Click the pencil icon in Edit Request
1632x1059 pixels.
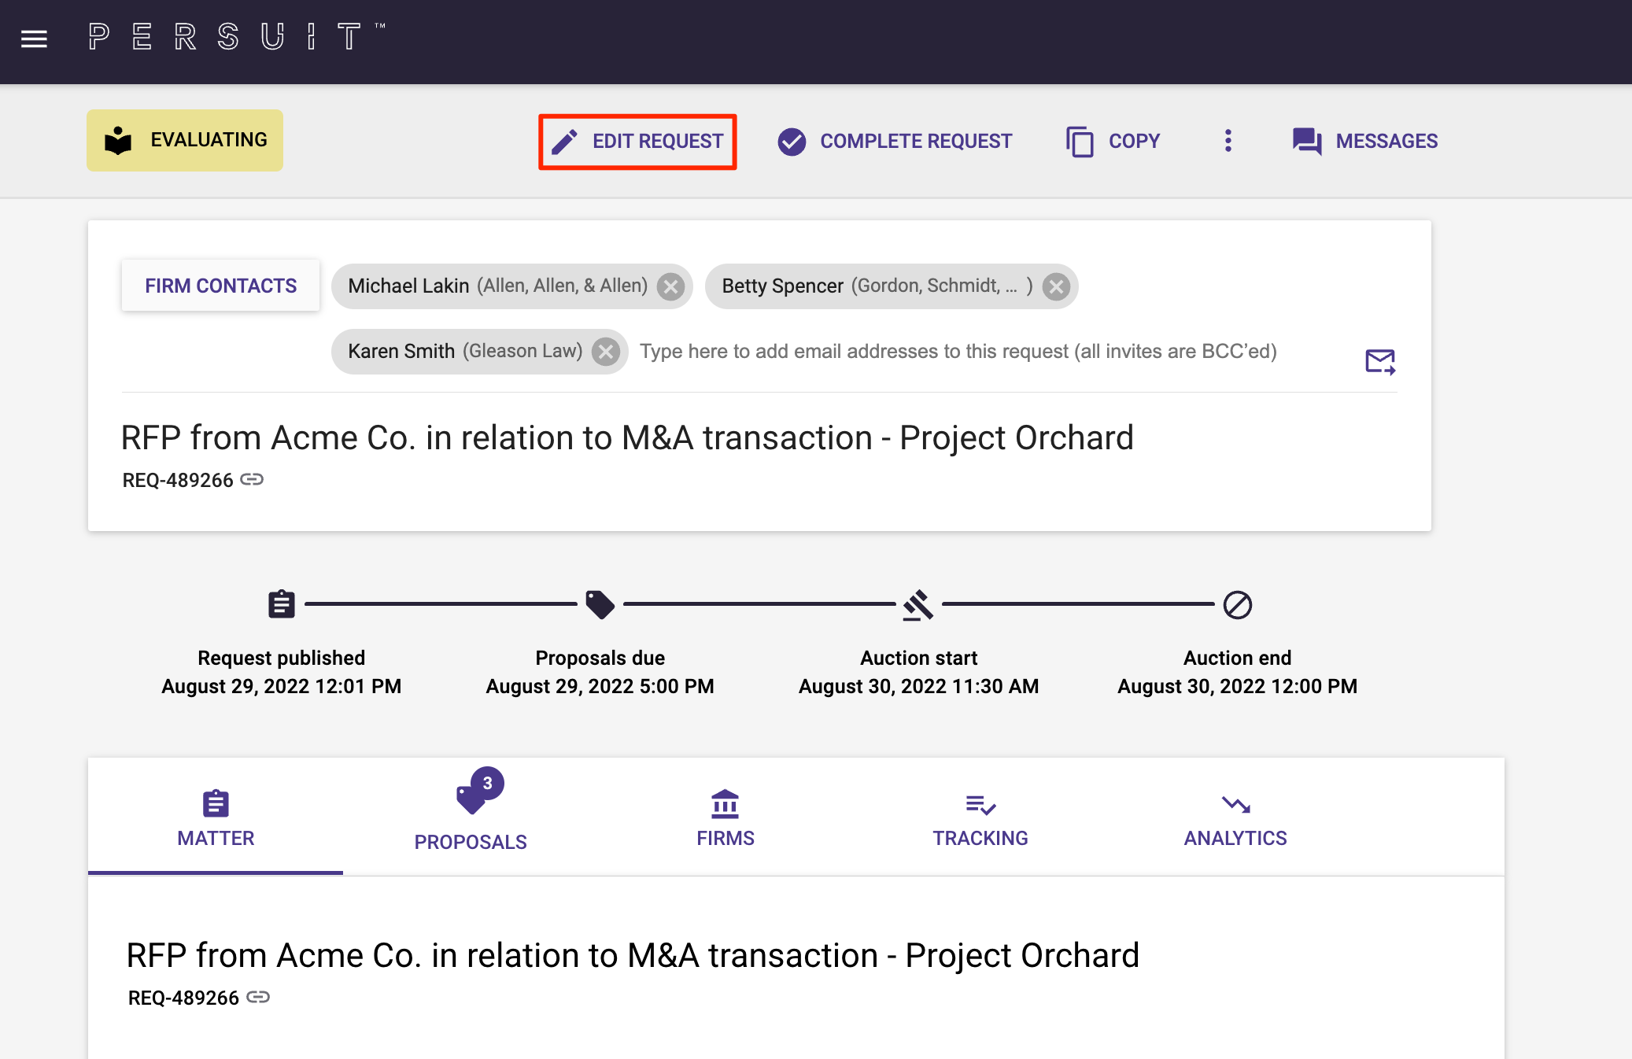click(x=564, y=142)
